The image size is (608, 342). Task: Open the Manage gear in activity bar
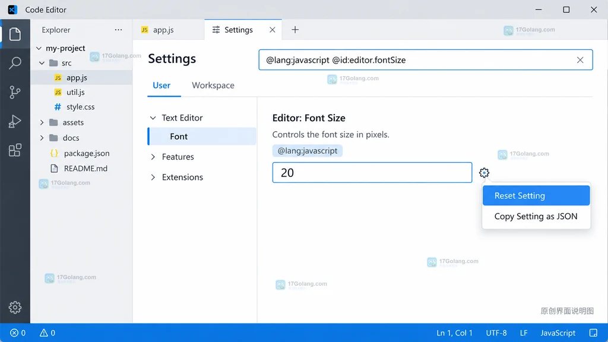[15, 308]
